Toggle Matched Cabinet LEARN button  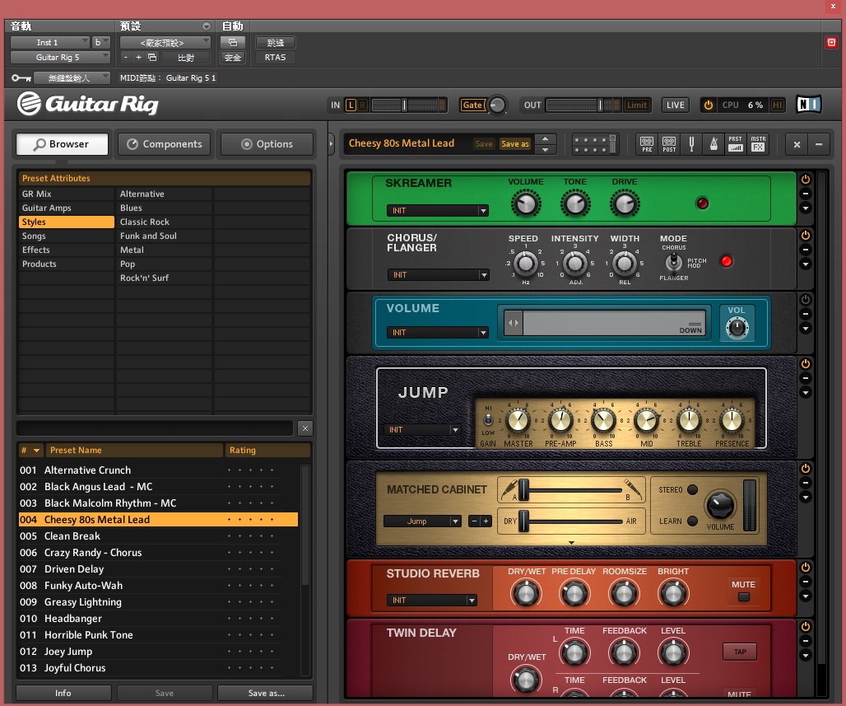(692, 521)
